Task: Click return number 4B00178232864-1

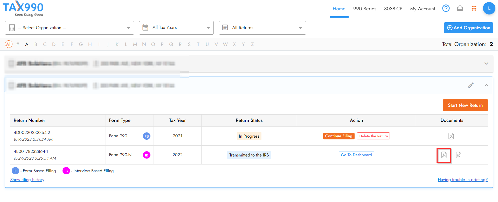Action: [x=31, y=151]
